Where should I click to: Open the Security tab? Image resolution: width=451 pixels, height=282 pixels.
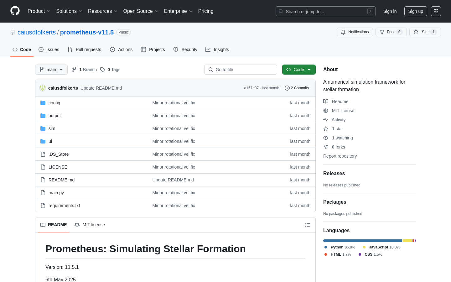185,50
